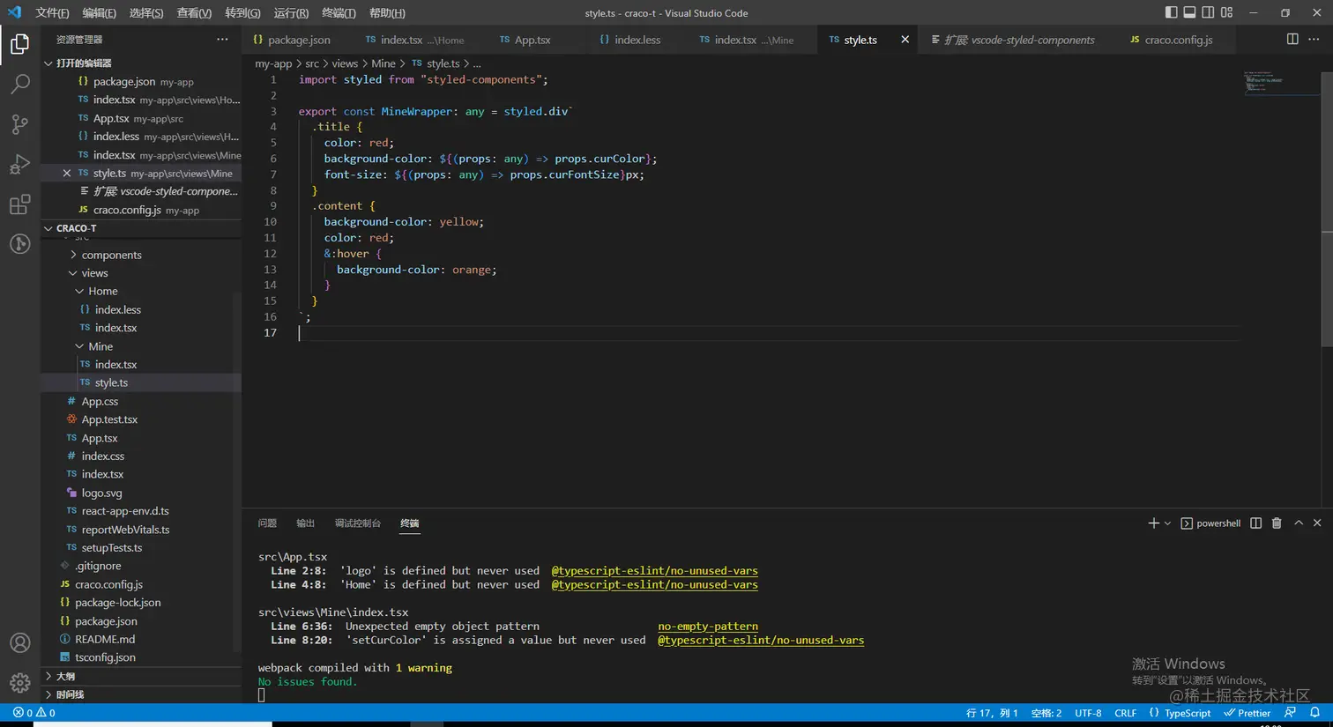The image size is (1333, 727).
Task: Delete terminal with the trash icon
Action: click(x=1277, y=523)
